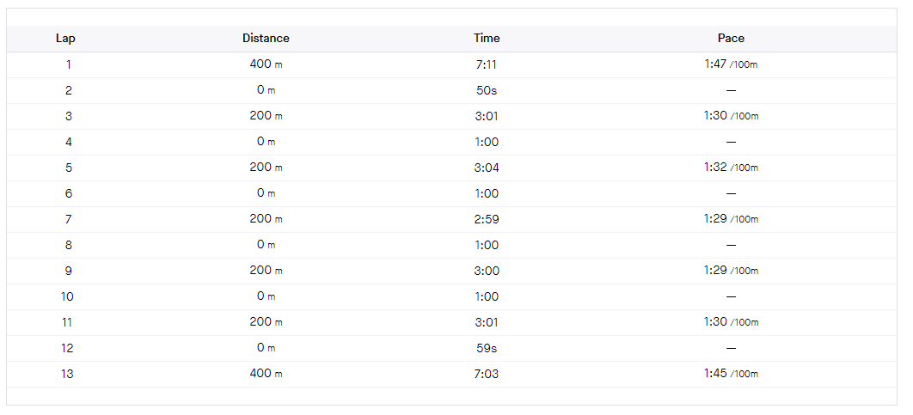Select the 1:47 /100m pace value
Image resolution: width=913 pixels, height=415 pixels.
pos(731,64)
